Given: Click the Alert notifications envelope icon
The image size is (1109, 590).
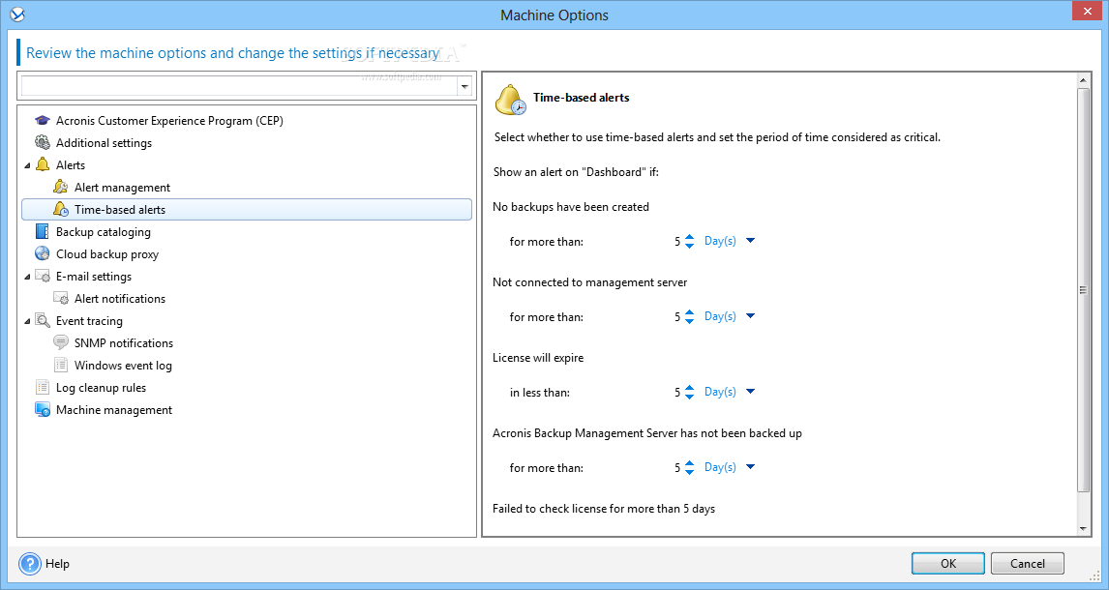Looking at the screenshot, I should point(61,298).
